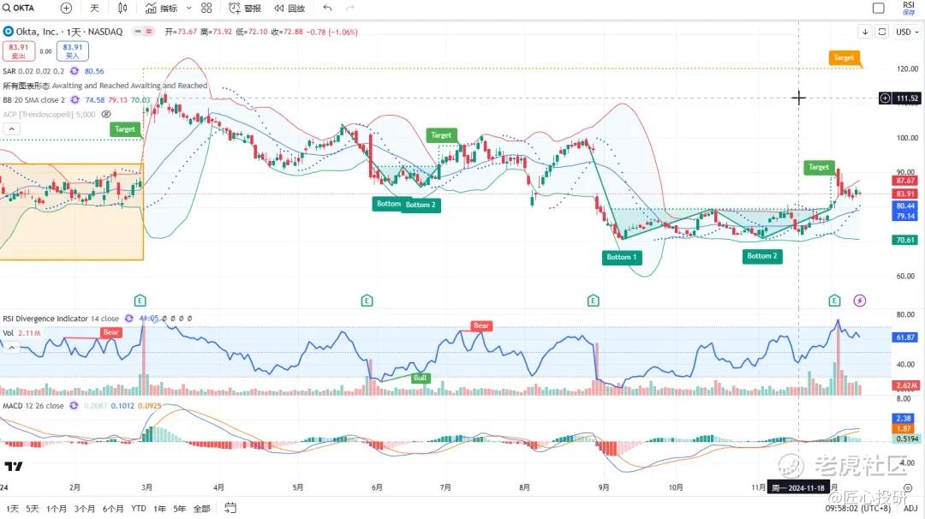925x519 pixels.
Task: Toggle the ADJ adjusted data setting
Action: pos(910,509)
